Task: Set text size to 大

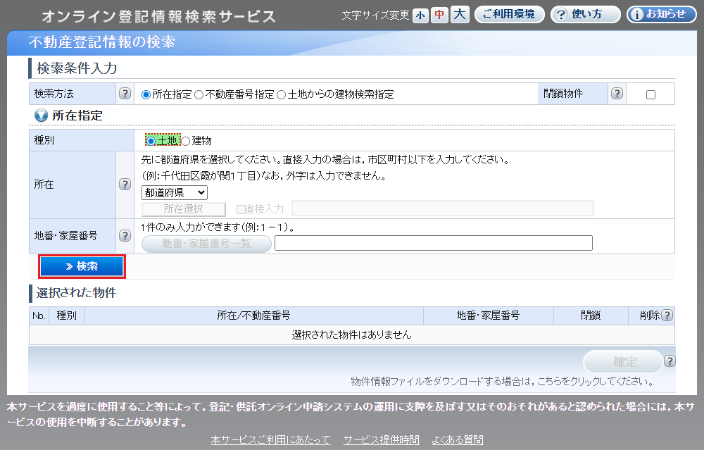Action: click(460, 15)
